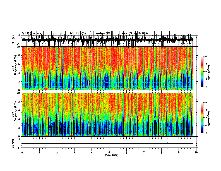Click the log(PSD) unit label beside ch.2 color scale

tap(209, 119)
